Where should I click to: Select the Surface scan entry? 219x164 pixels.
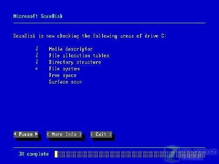[65, 82]
